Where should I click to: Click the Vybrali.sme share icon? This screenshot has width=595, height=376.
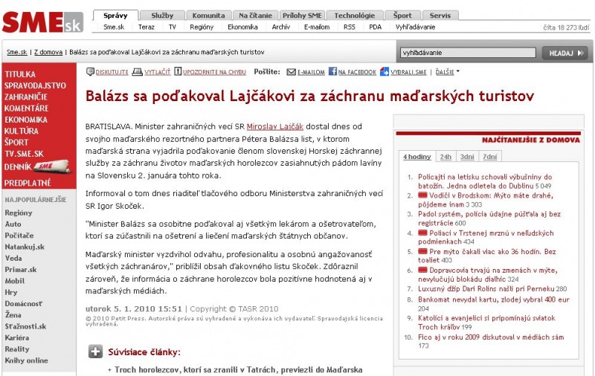[385, 72]
